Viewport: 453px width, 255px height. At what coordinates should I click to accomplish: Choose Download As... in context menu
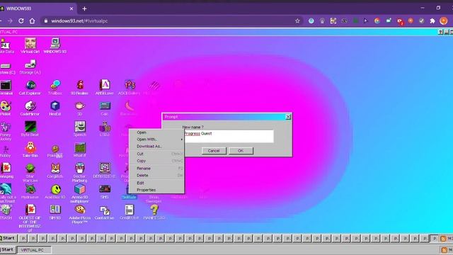156,147
